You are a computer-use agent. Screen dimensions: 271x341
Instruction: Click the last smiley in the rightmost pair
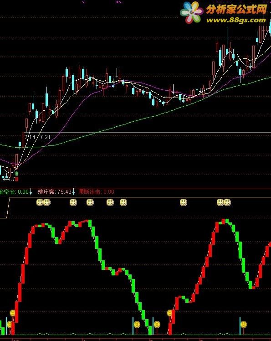click(227, 202)
